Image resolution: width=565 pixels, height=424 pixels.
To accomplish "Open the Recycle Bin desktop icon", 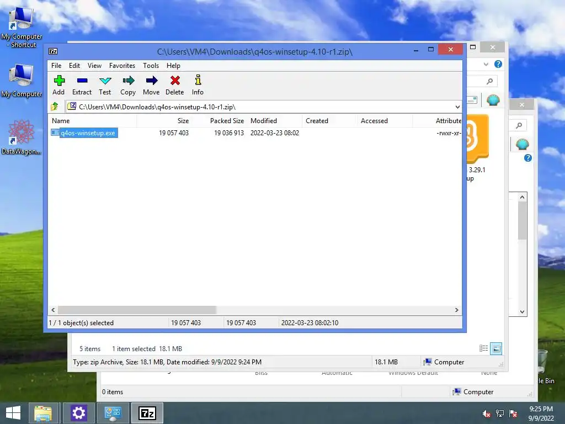I will pos(546,366).
